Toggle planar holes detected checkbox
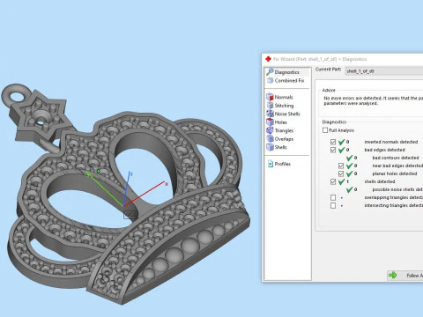The image size is (423, 317). [x=341, y=173]
